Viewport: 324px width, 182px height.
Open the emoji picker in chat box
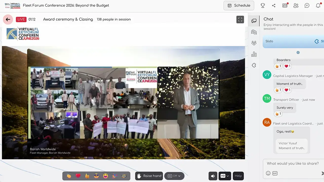268,173
